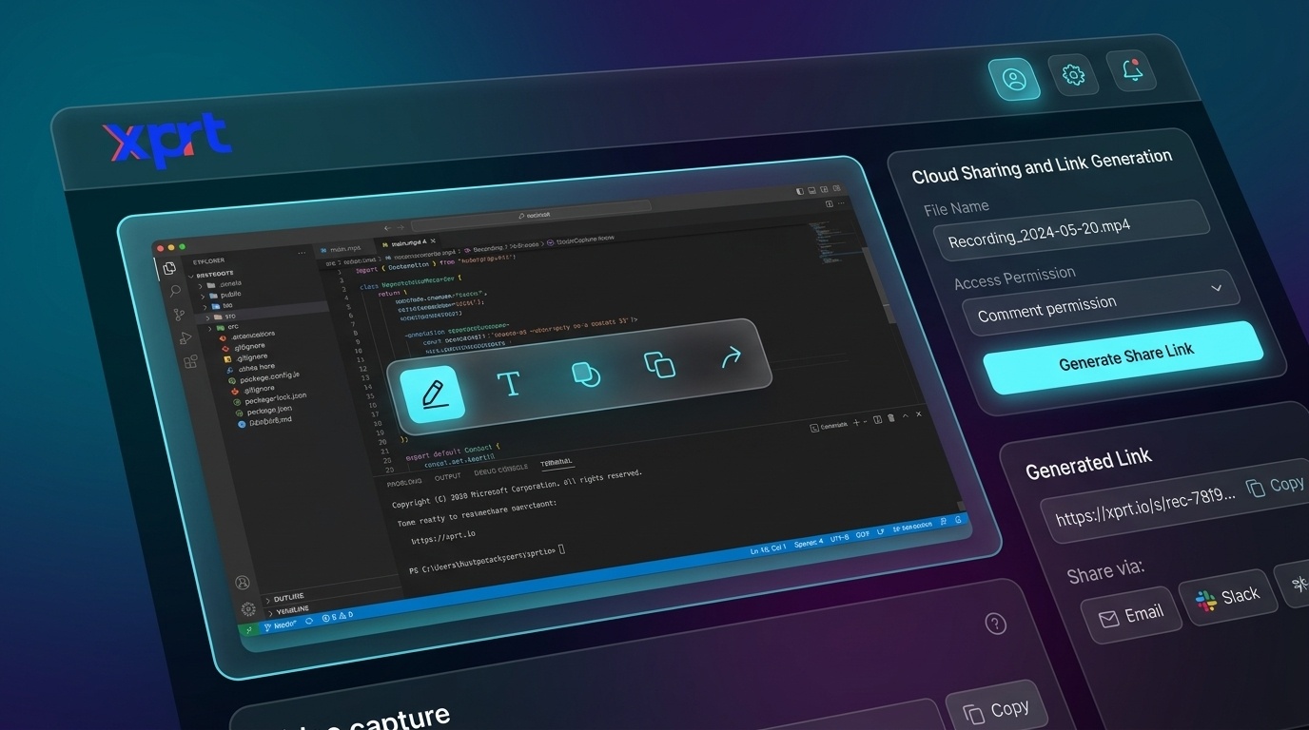Click the Spaces: 4 status bar entry

(809, 544)
